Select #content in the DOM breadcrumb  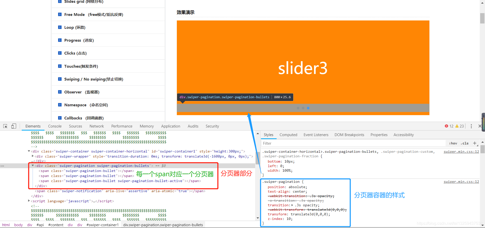(56, 225)
